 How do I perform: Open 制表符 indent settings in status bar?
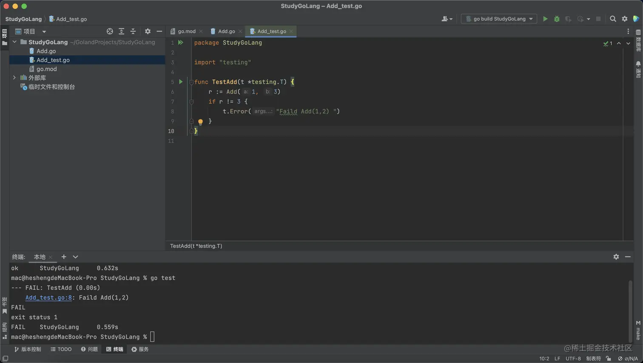[x=593, y=358]
